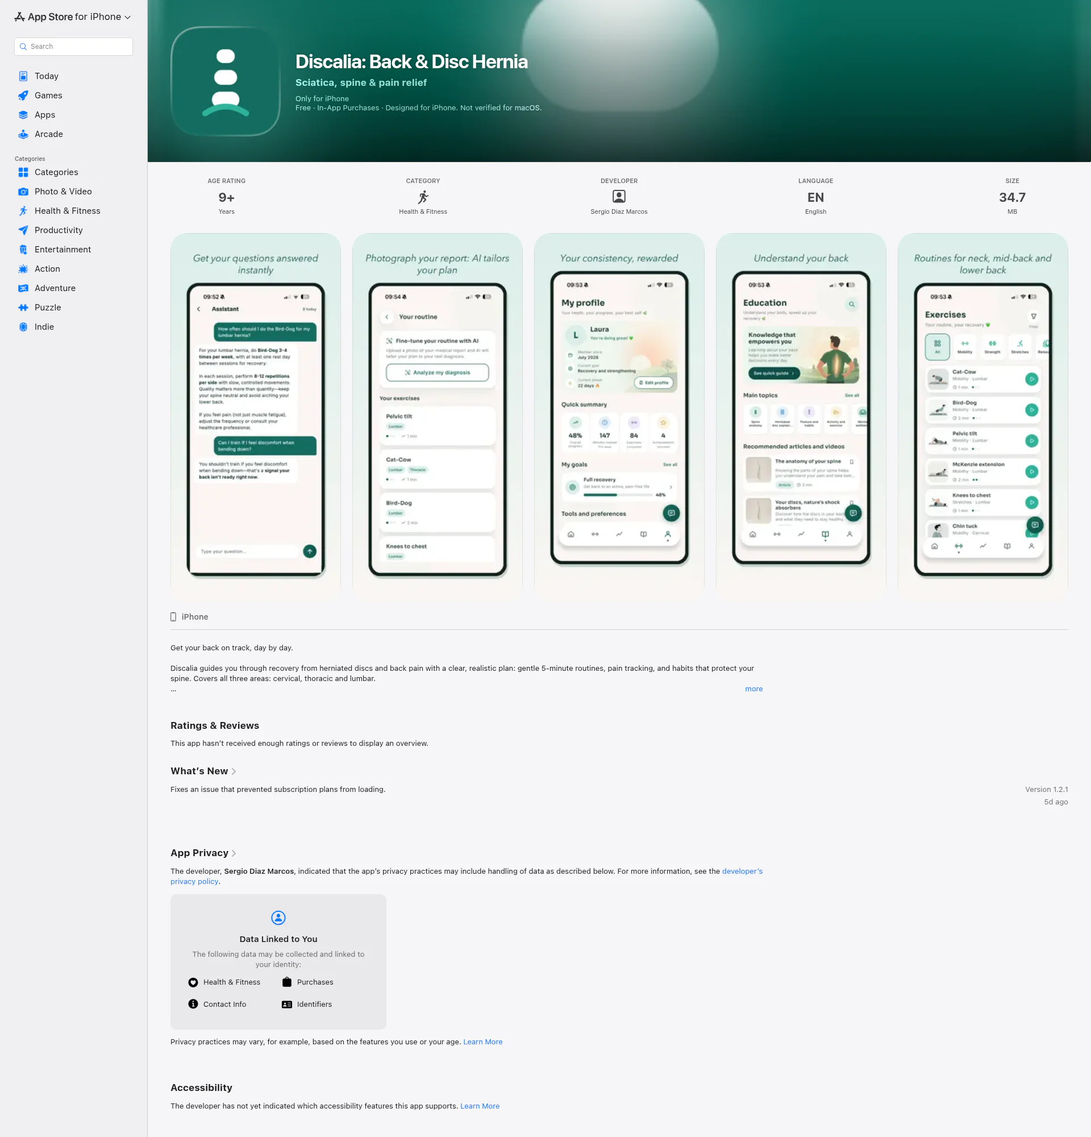The height and width of the screenshot is (1137, 1091).
Task: Click the Data Linked to You icon
Action: coord(278,917)
